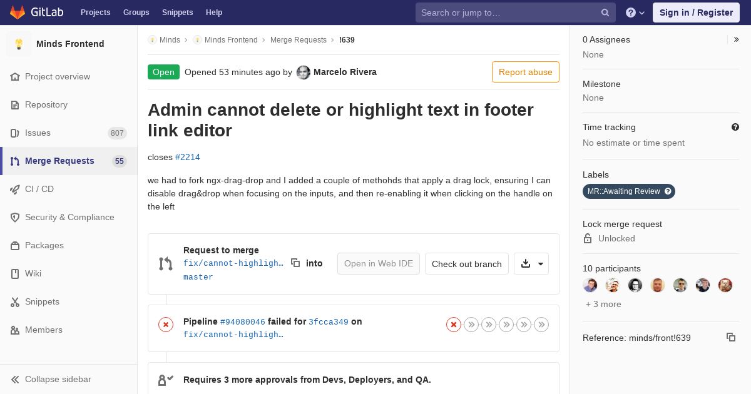Click the third participant avatar
This screenshot has height=394, width=751.
tap(635, 285)
